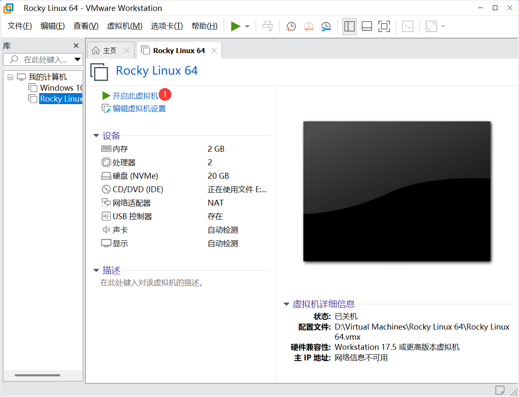Screen dimensions: 519x397
Task: Click the USB 控制器 device row
Action: (185, 216)
